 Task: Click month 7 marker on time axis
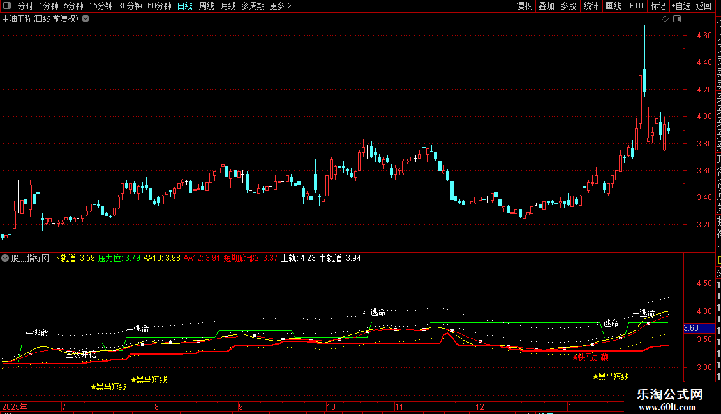64,406
